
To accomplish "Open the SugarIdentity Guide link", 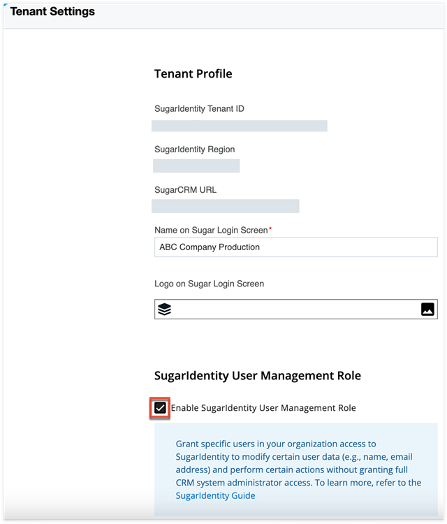I will (x=215, y=495).
